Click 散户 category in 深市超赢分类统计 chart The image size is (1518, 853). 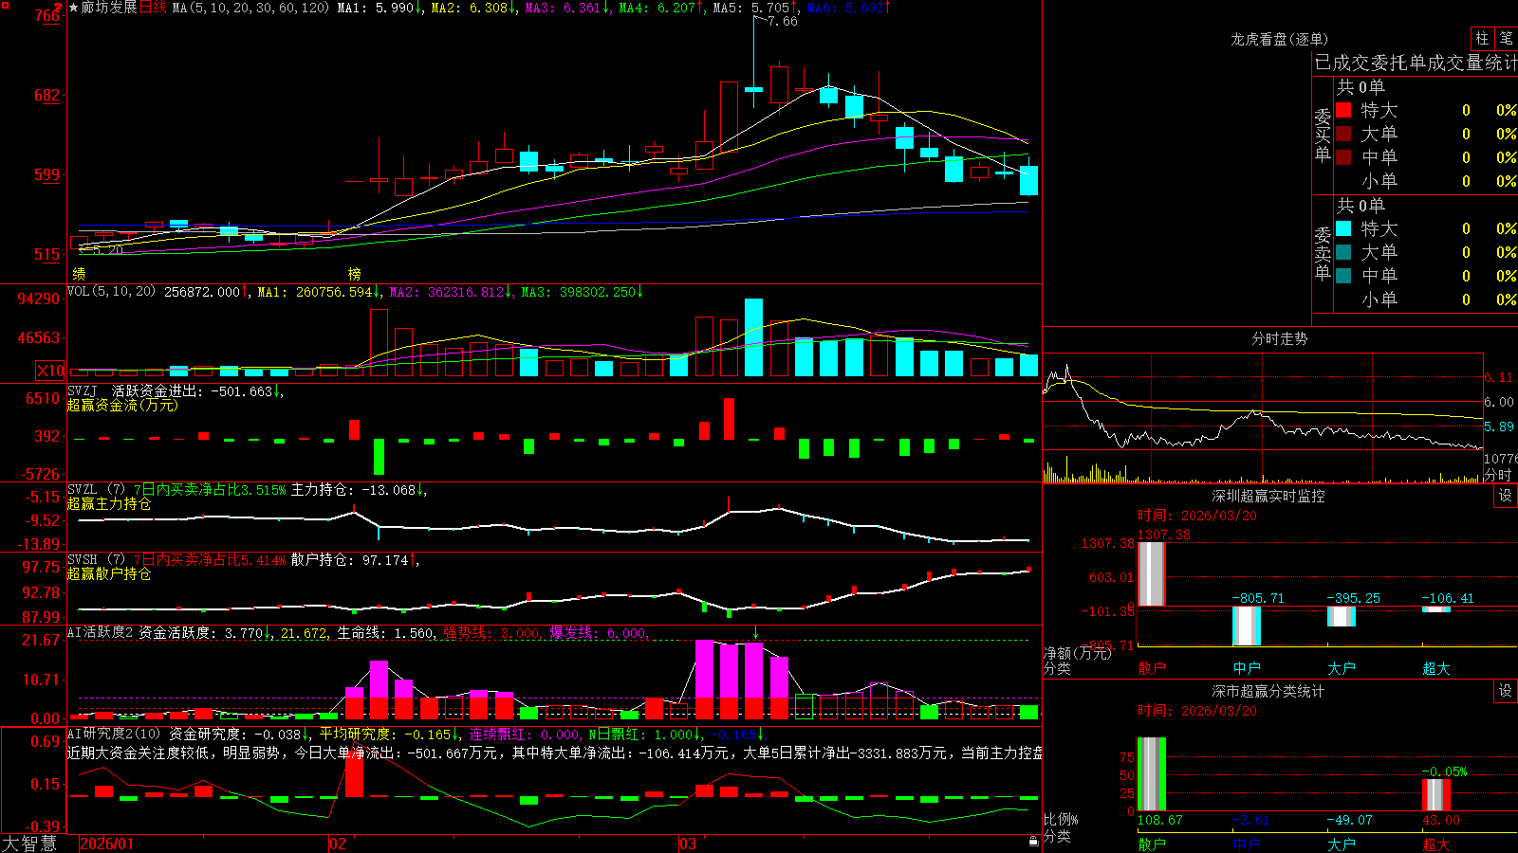coord(1152,844)
